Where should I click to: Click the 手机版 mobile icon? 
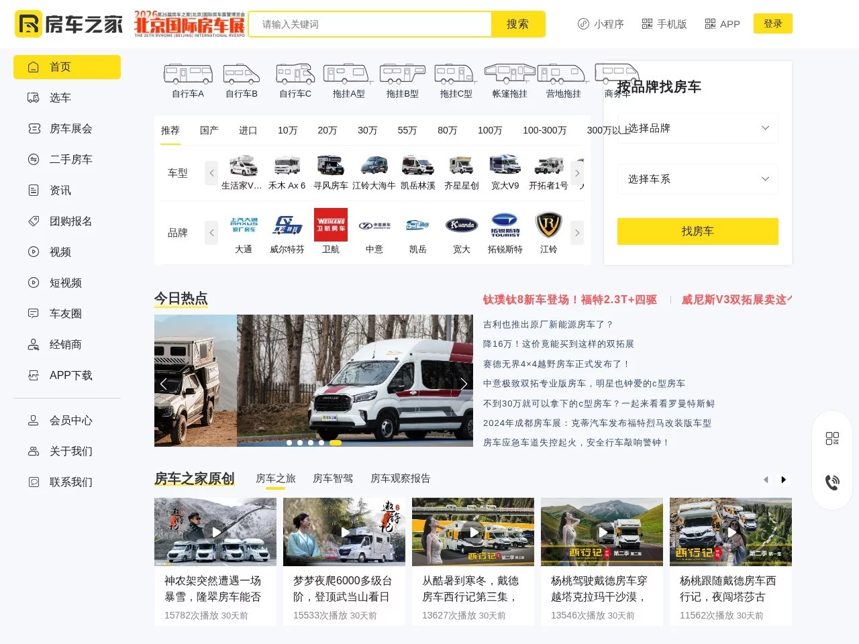coord(648,23)
